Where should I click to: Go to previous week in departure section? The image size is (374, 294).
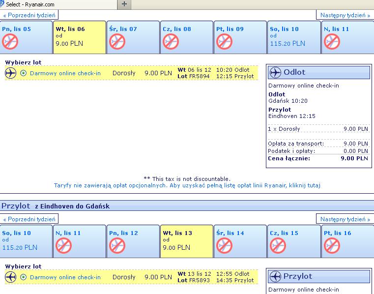29,15
